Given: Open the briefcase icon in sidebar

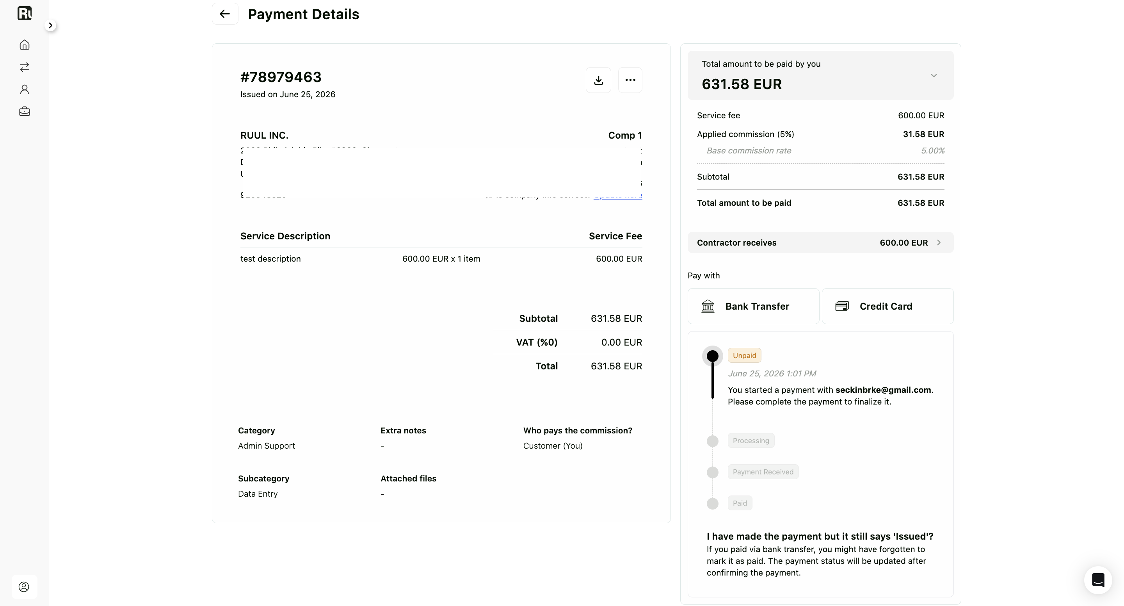Looking at the screenshot, I should (x=25, y=111).
